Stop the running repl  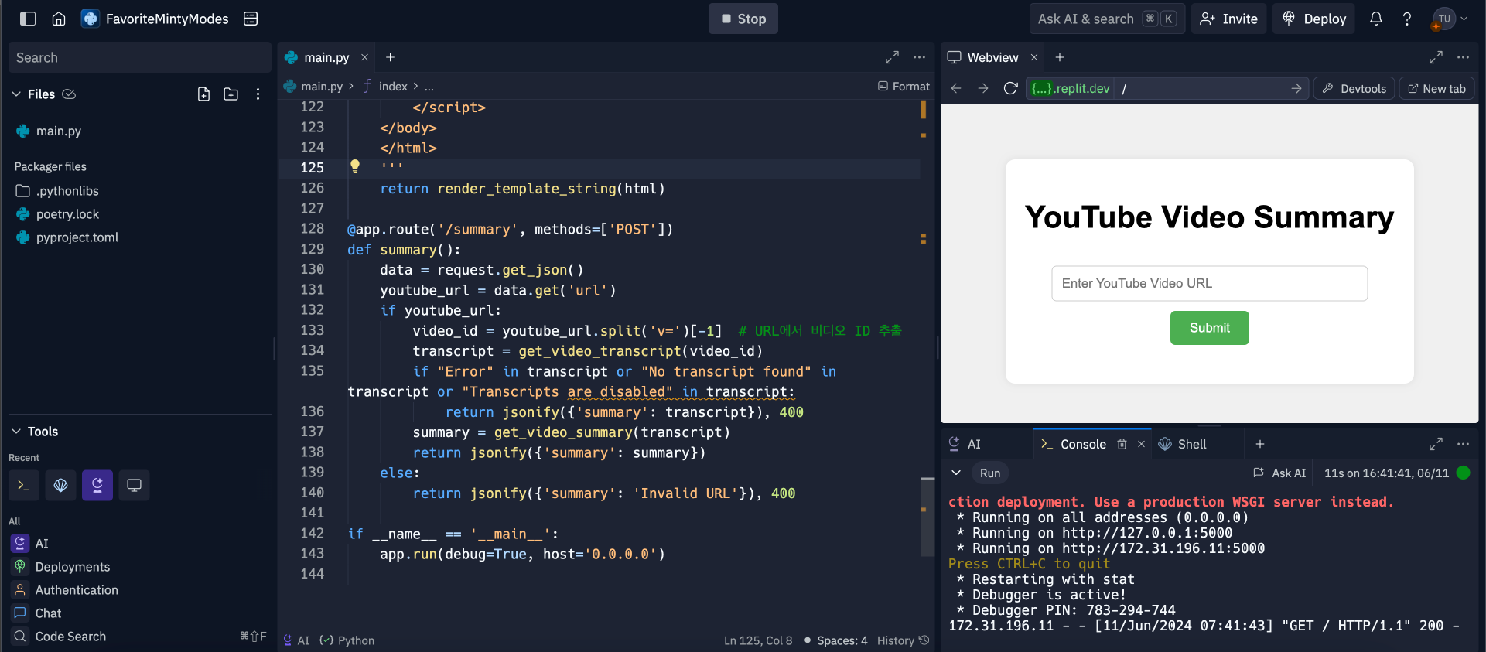(743, 19)
